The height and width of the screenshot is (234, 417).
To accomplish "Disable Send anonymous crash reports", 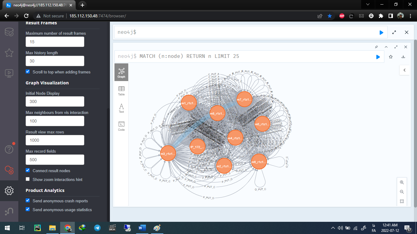I will tap(28, 200).
